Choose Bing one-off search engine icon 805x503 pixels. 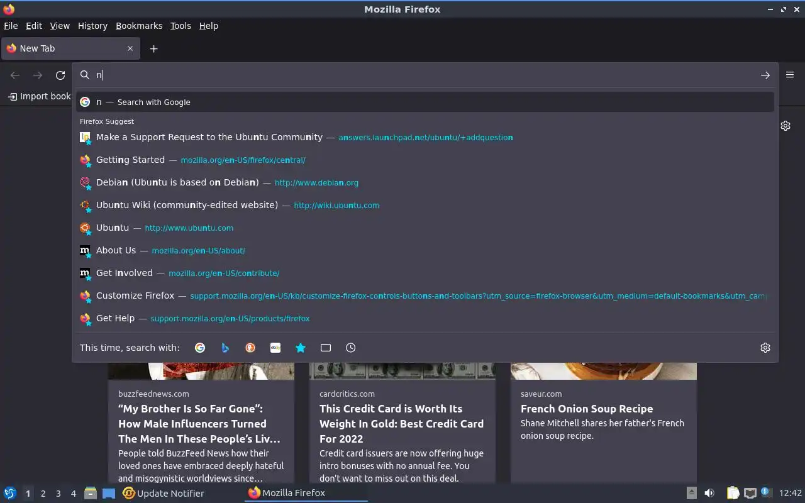225,348
